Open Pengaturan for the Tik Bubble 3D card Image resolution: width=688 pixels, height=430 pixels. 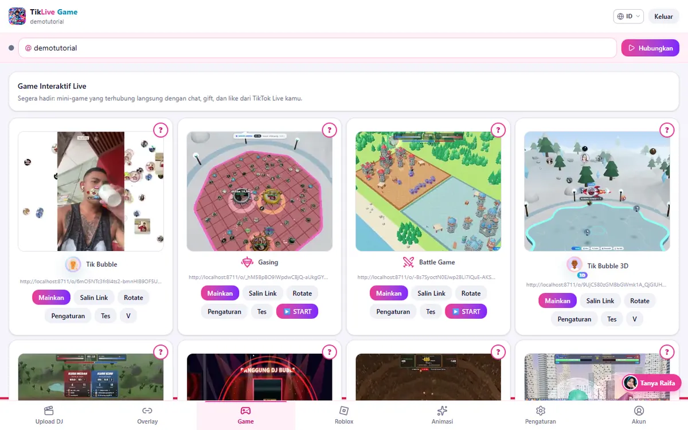(x=574, y=319)
